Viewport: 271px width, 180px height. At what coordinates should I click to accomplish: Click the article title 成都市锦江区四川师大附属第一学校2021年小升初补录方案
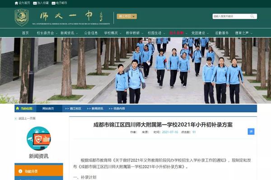coord(163,125)
